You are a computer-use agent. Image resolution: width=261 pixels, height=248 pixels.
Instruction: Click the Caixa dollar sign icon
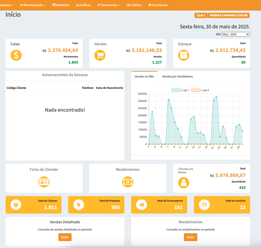16,55
